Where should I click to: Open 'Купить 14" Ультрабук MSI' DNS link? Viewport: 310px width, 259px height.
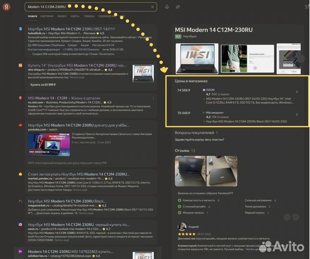77,65
